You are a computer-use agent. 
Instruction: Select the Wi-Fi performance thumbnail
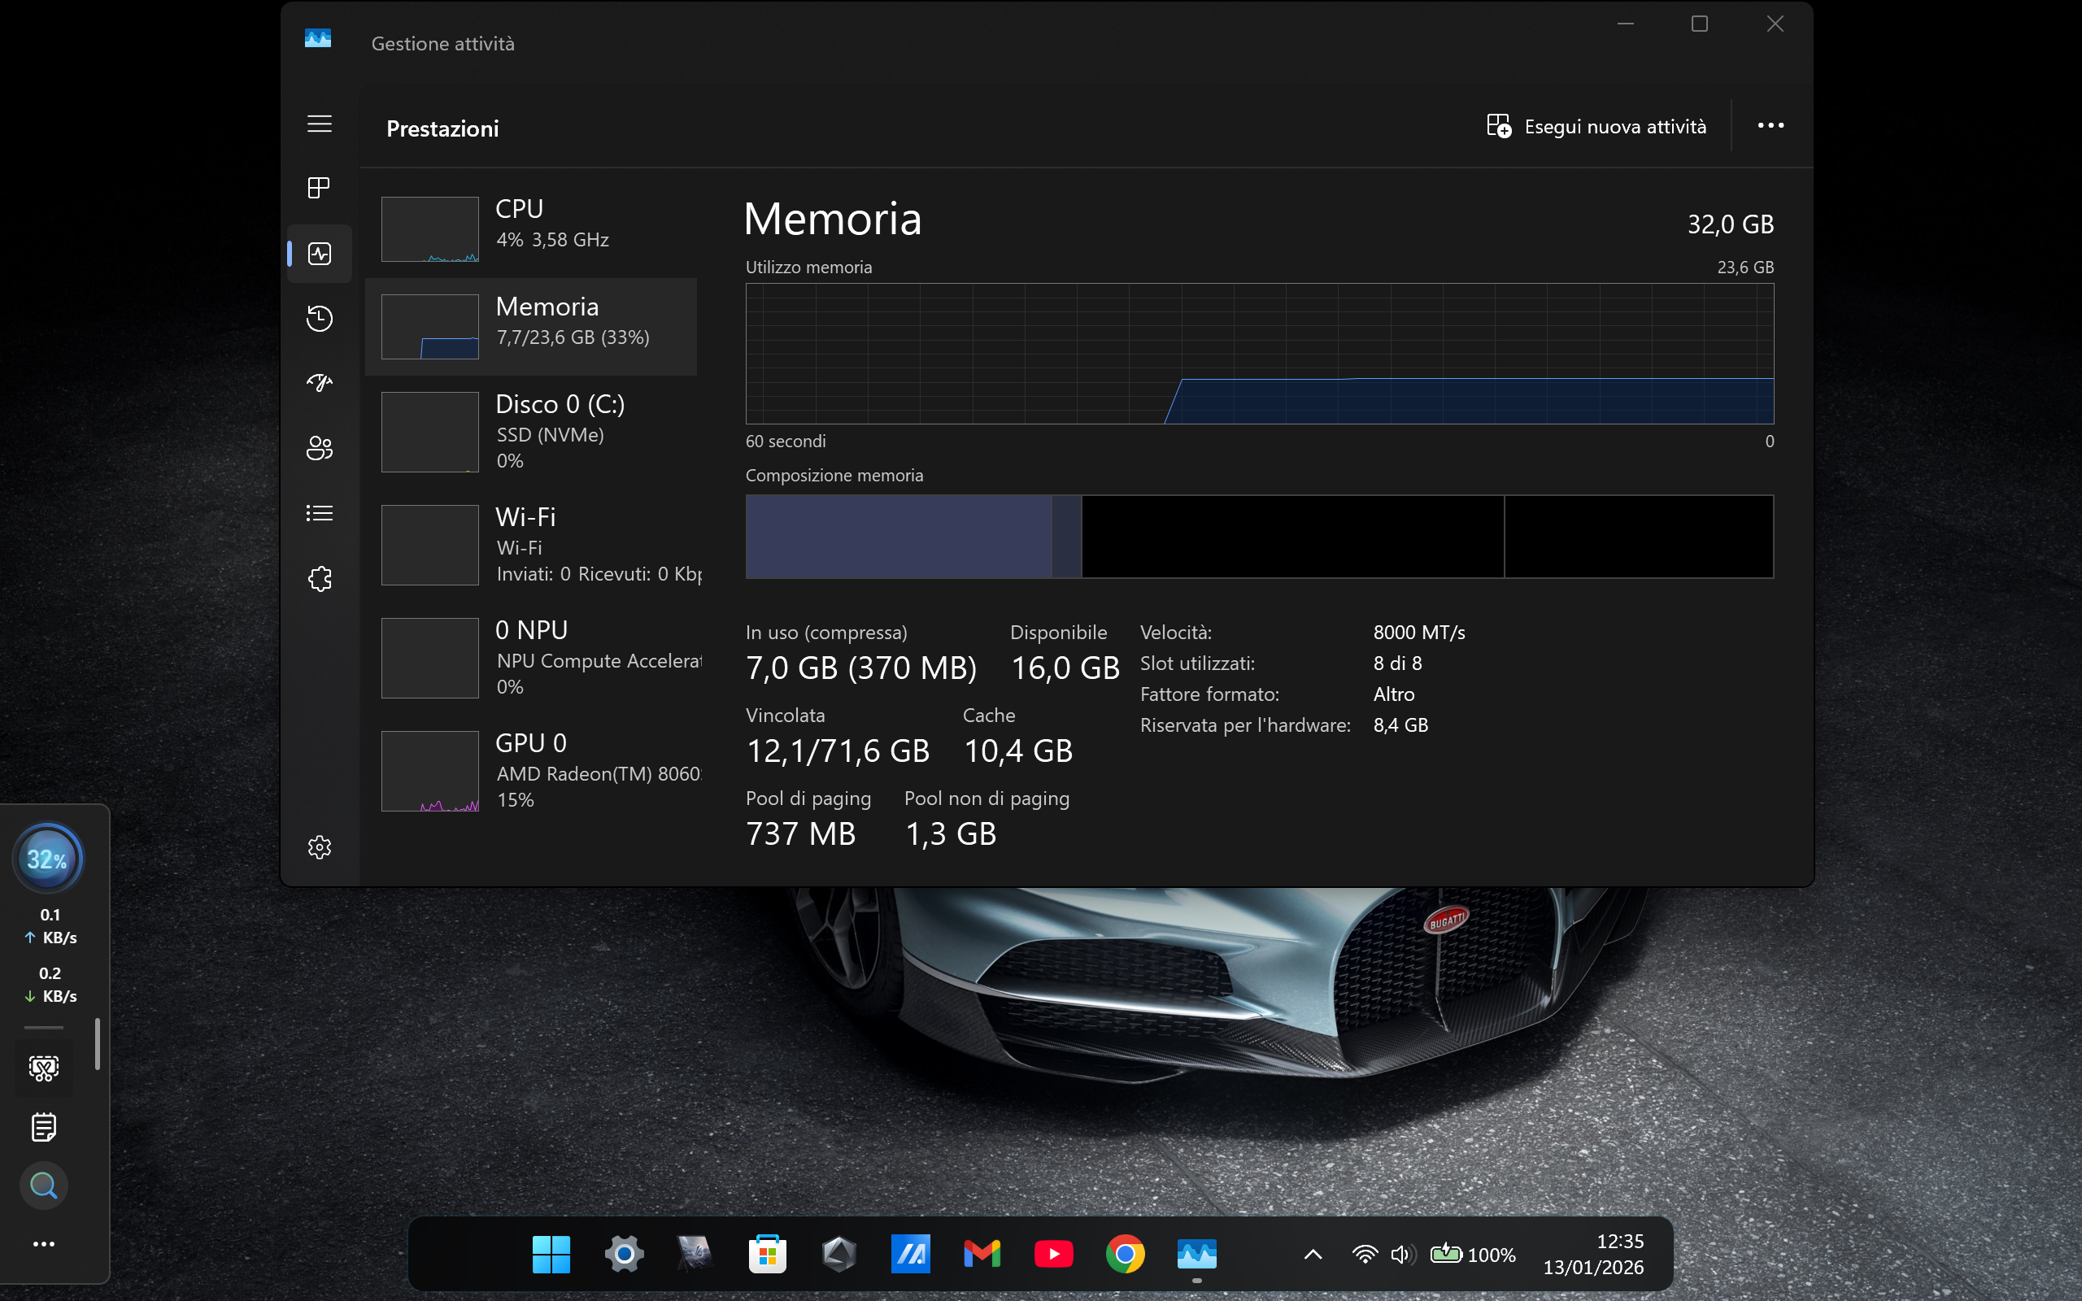(x=430, y=545)
